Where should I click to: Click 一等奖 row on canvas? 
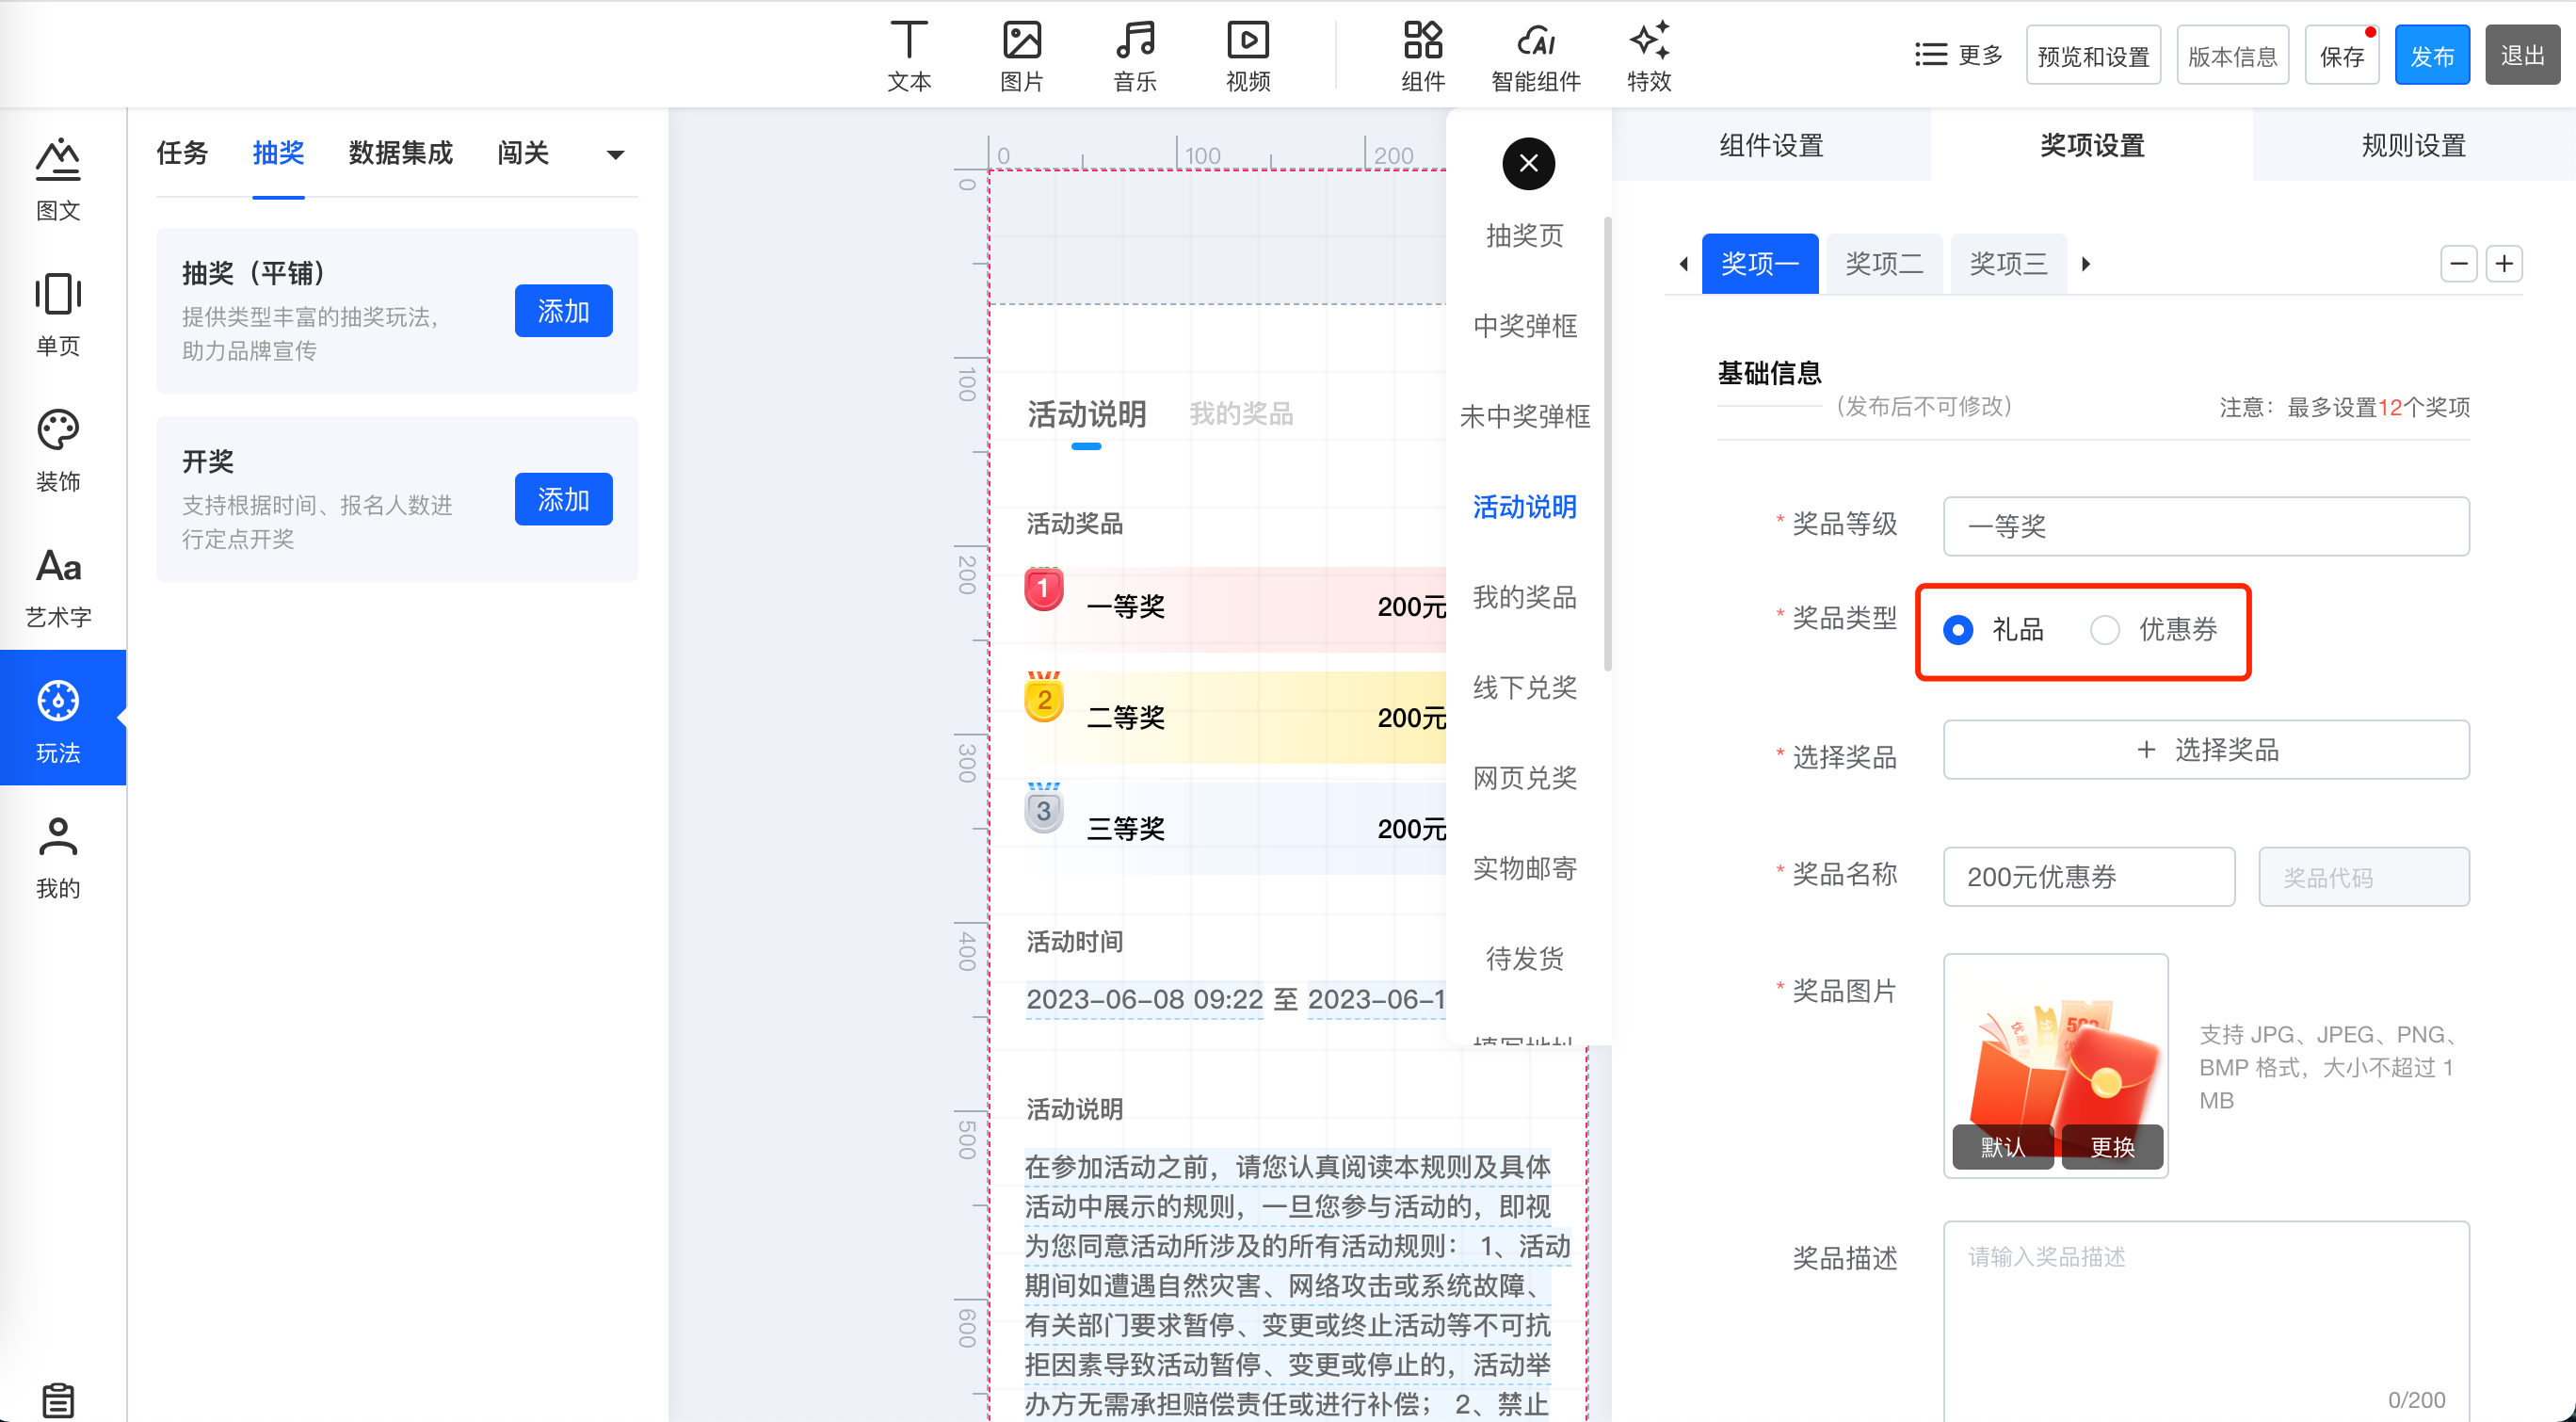click(1235, 608)
